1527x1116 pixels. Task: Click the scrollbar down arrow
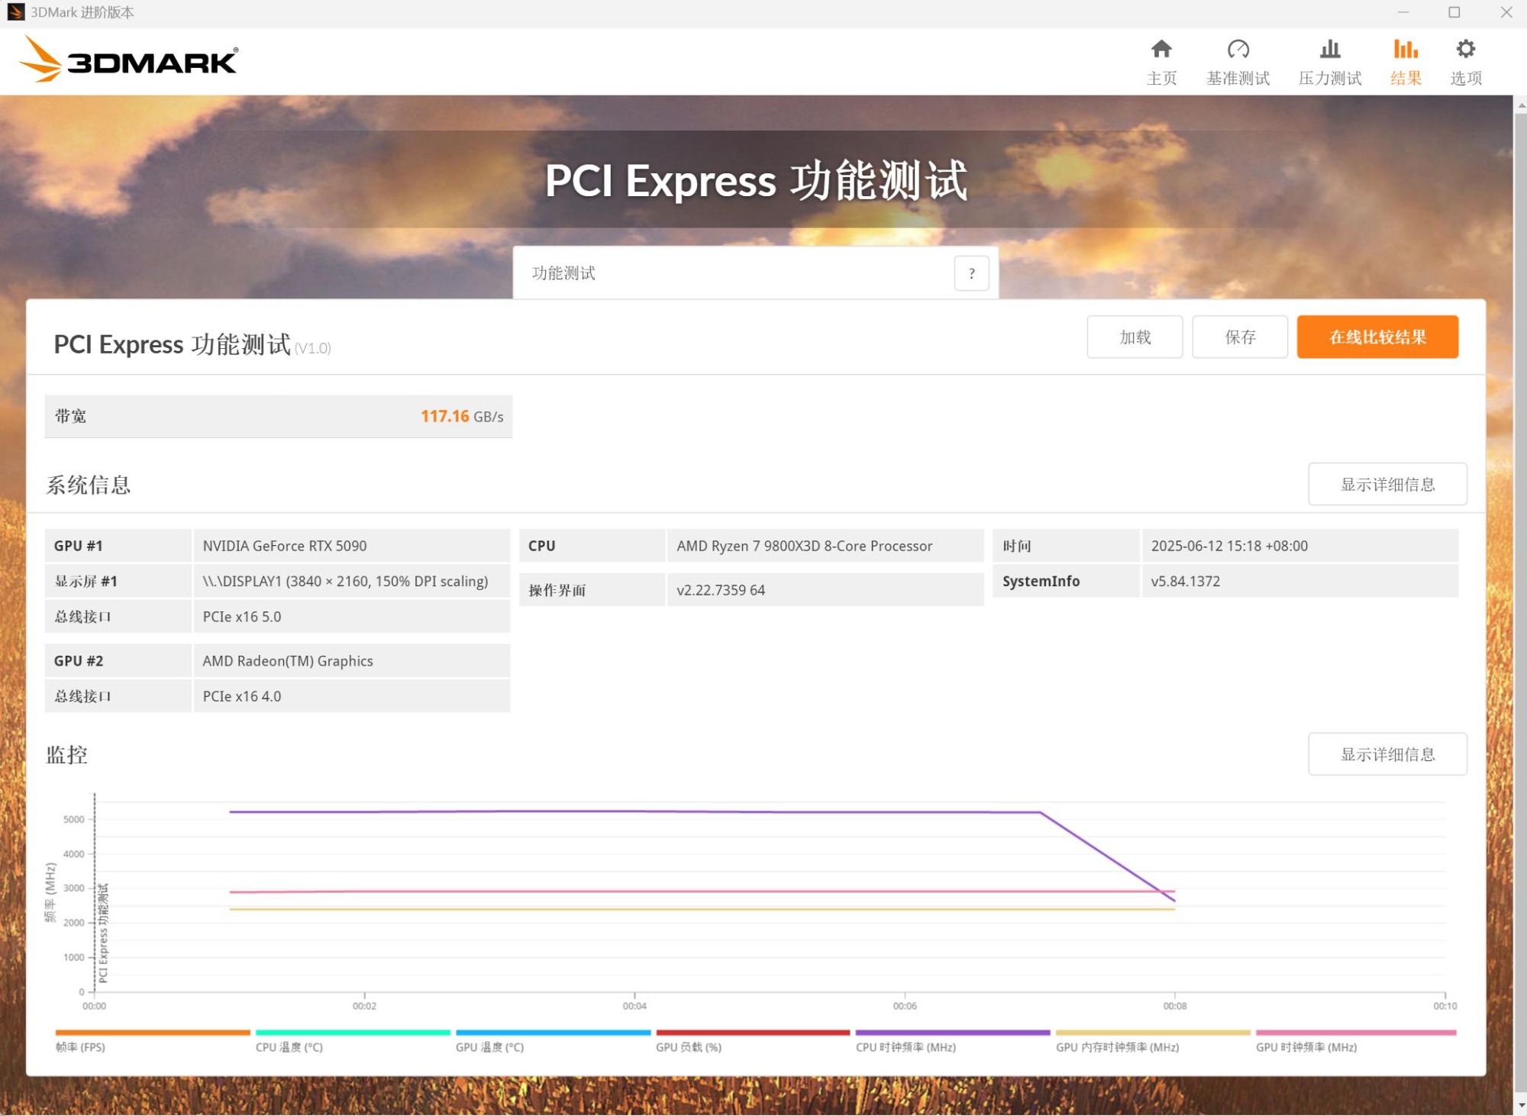pos(1519,1106)
